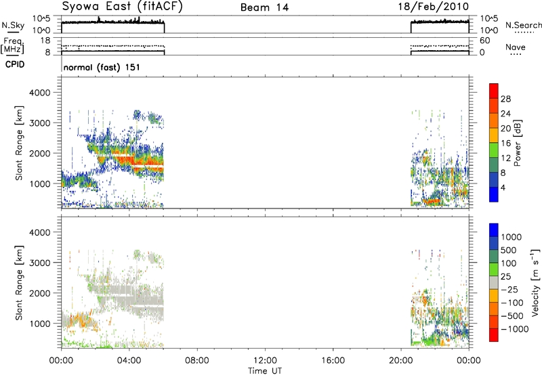This screenshot has height=375, width=542.
Task: Click the '28' tick on Power colorbar
Action: (505, 99)
